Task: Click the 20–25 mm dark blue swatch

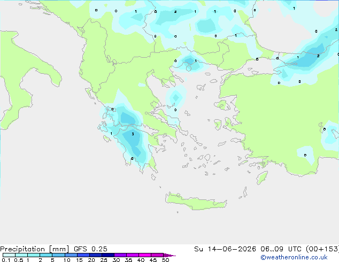Action: click(x=95, y=255)
